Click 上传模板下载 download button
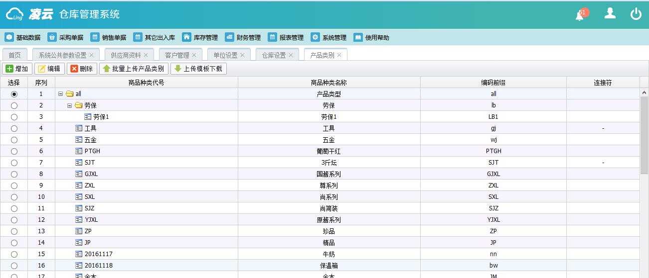The width and height of the screenshot is (649, 278). click(x=198, y=69)
